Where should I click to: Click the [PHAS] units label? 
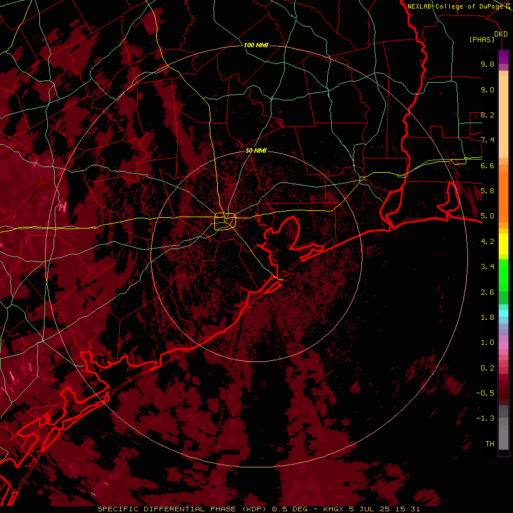point(482,40)
